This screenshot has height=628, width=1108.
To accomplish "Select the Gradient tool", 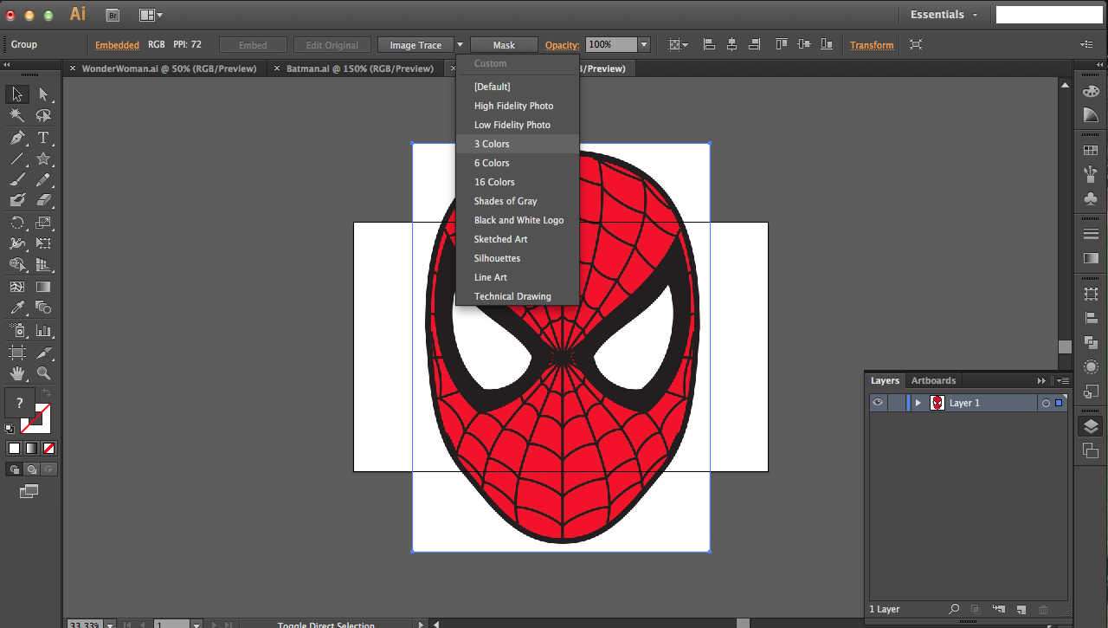I will coord(43,287).
